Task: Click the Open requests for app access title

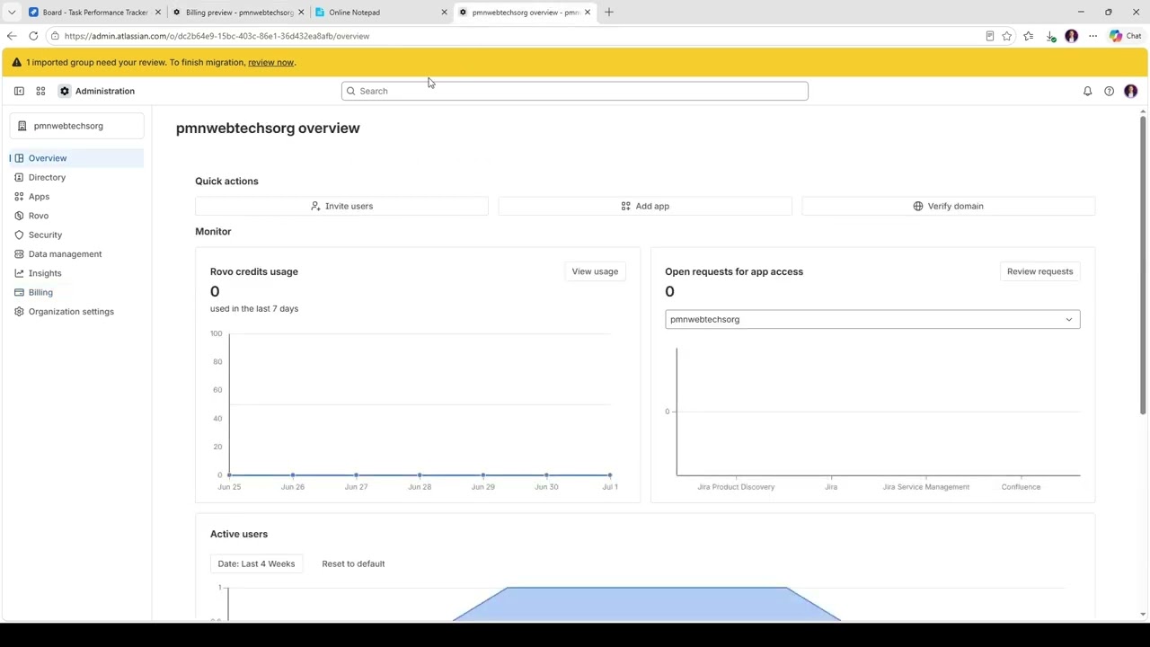Action: 734,271
